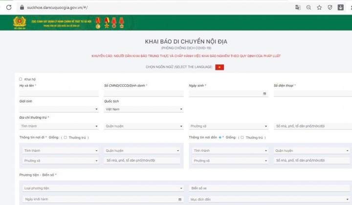Open the Giới tính dropdown

tap(59, 109)
